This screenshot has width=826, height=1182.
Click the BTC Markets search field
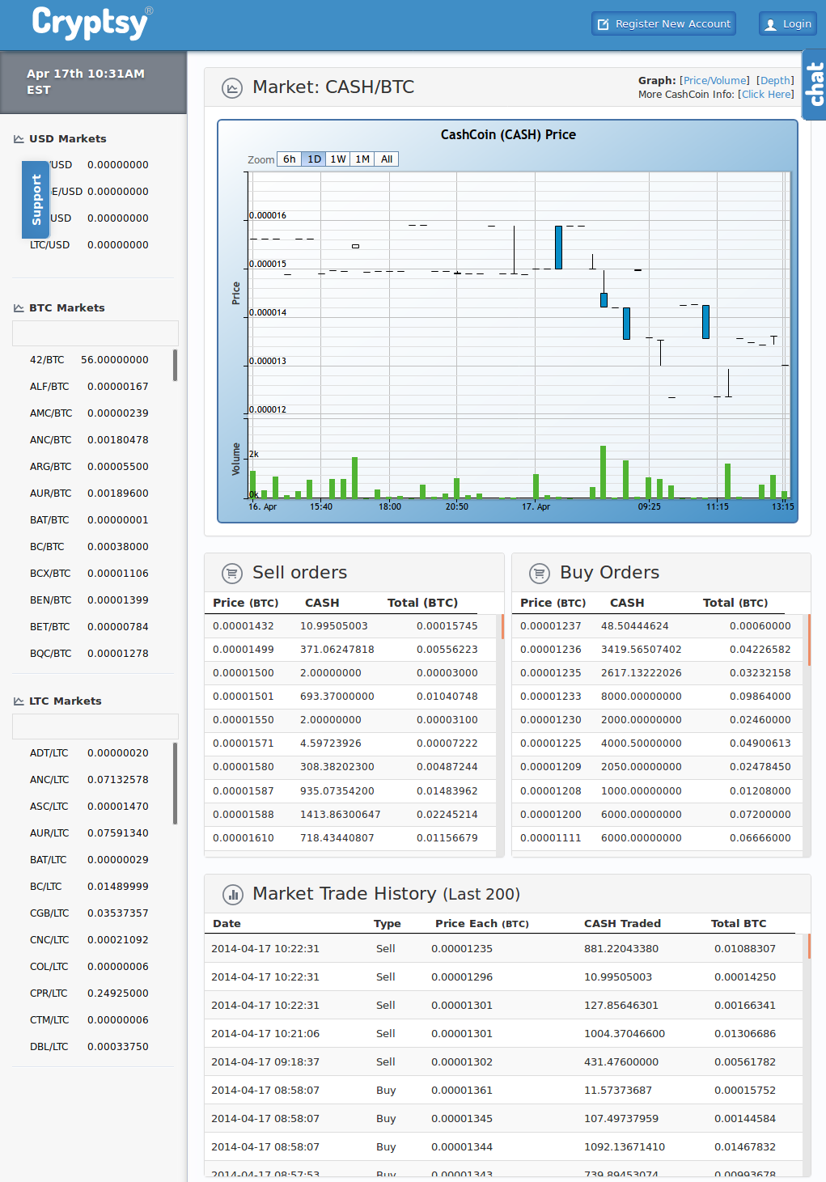95,333
